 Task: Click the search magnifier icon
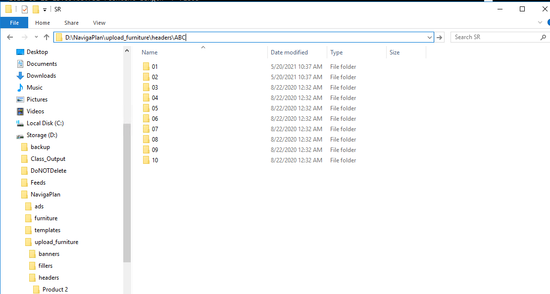[x=543, y=37]
